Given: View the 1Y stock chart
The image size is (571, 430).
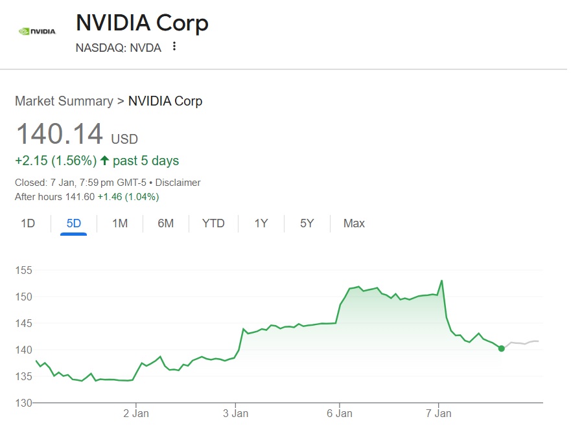Looking at the screenshot, I should point(259,223).
